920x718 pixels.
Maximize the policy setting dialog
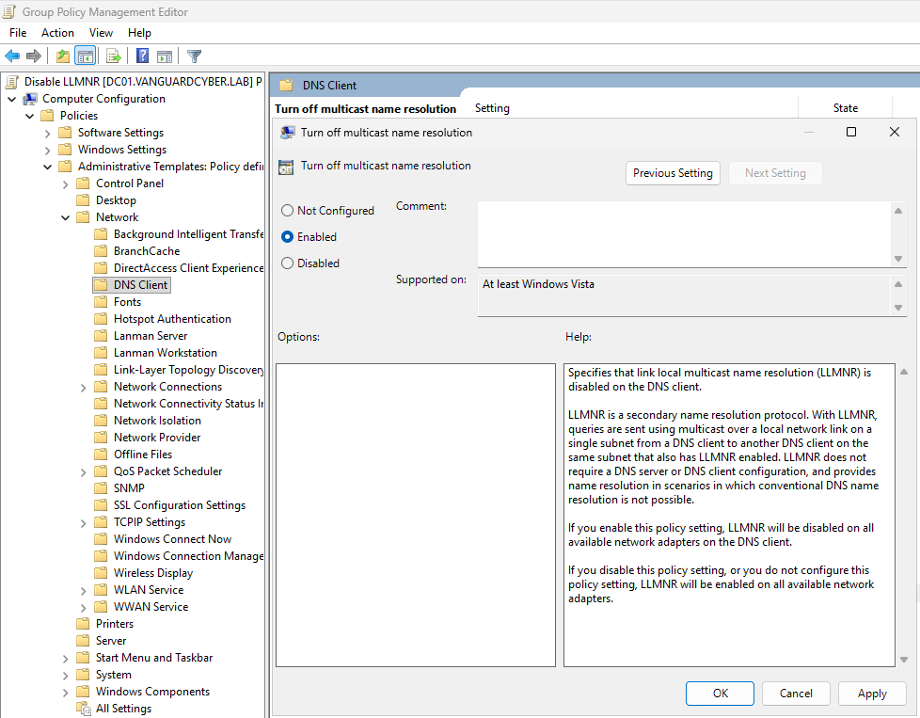coord(851,132)
